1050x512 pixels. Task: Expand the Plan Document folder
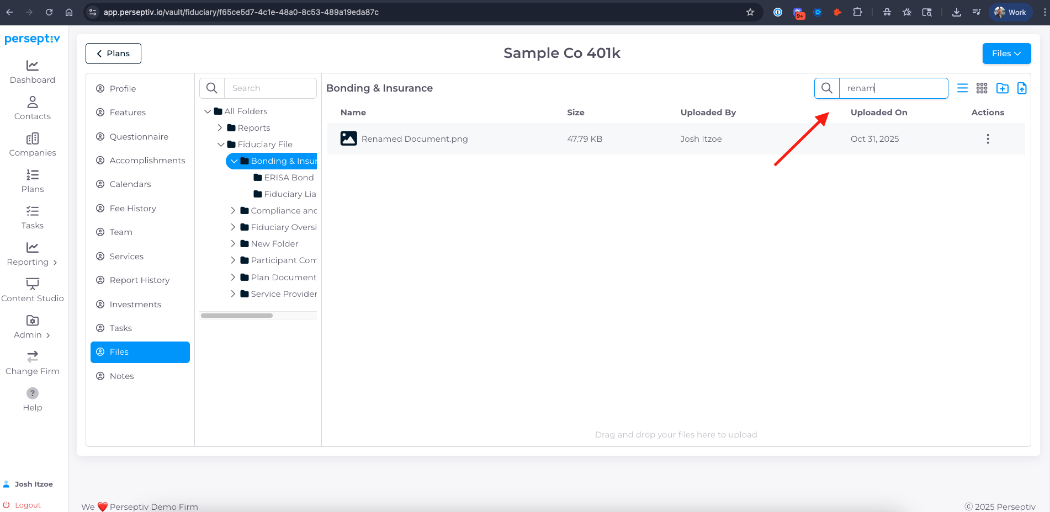(x=233, y=278)
